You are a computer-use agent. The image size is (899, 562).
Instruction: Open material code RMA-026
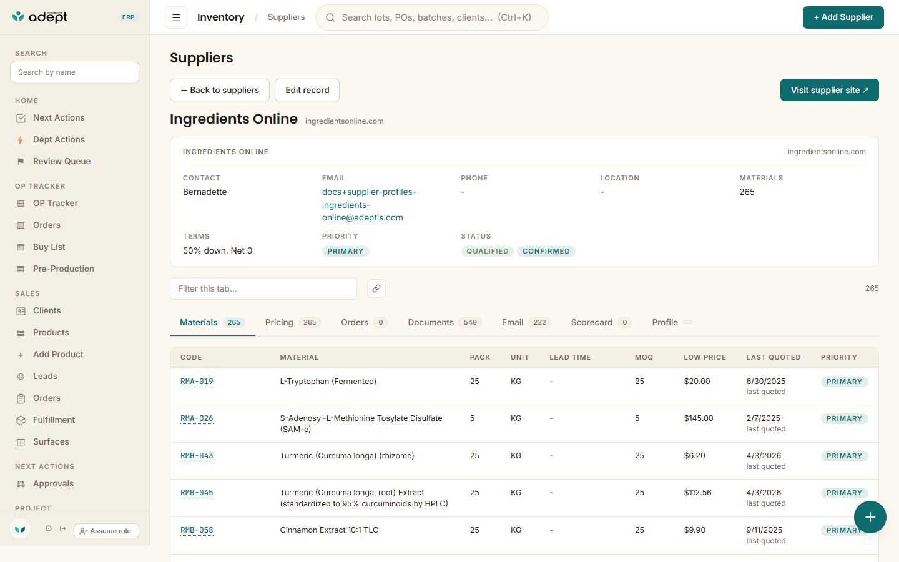pyautogui.click(x=197, y=418)
